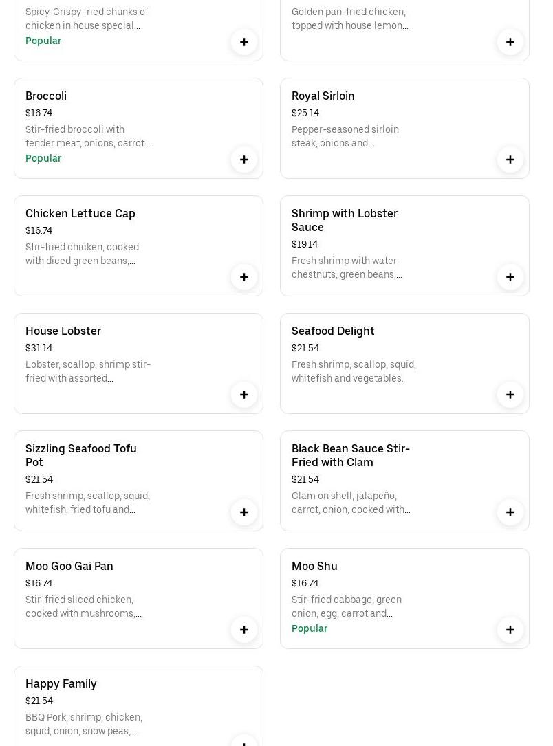
Task: Add Shrimp with Lobster Sauce via plus
Action: (x=510, y=277)
